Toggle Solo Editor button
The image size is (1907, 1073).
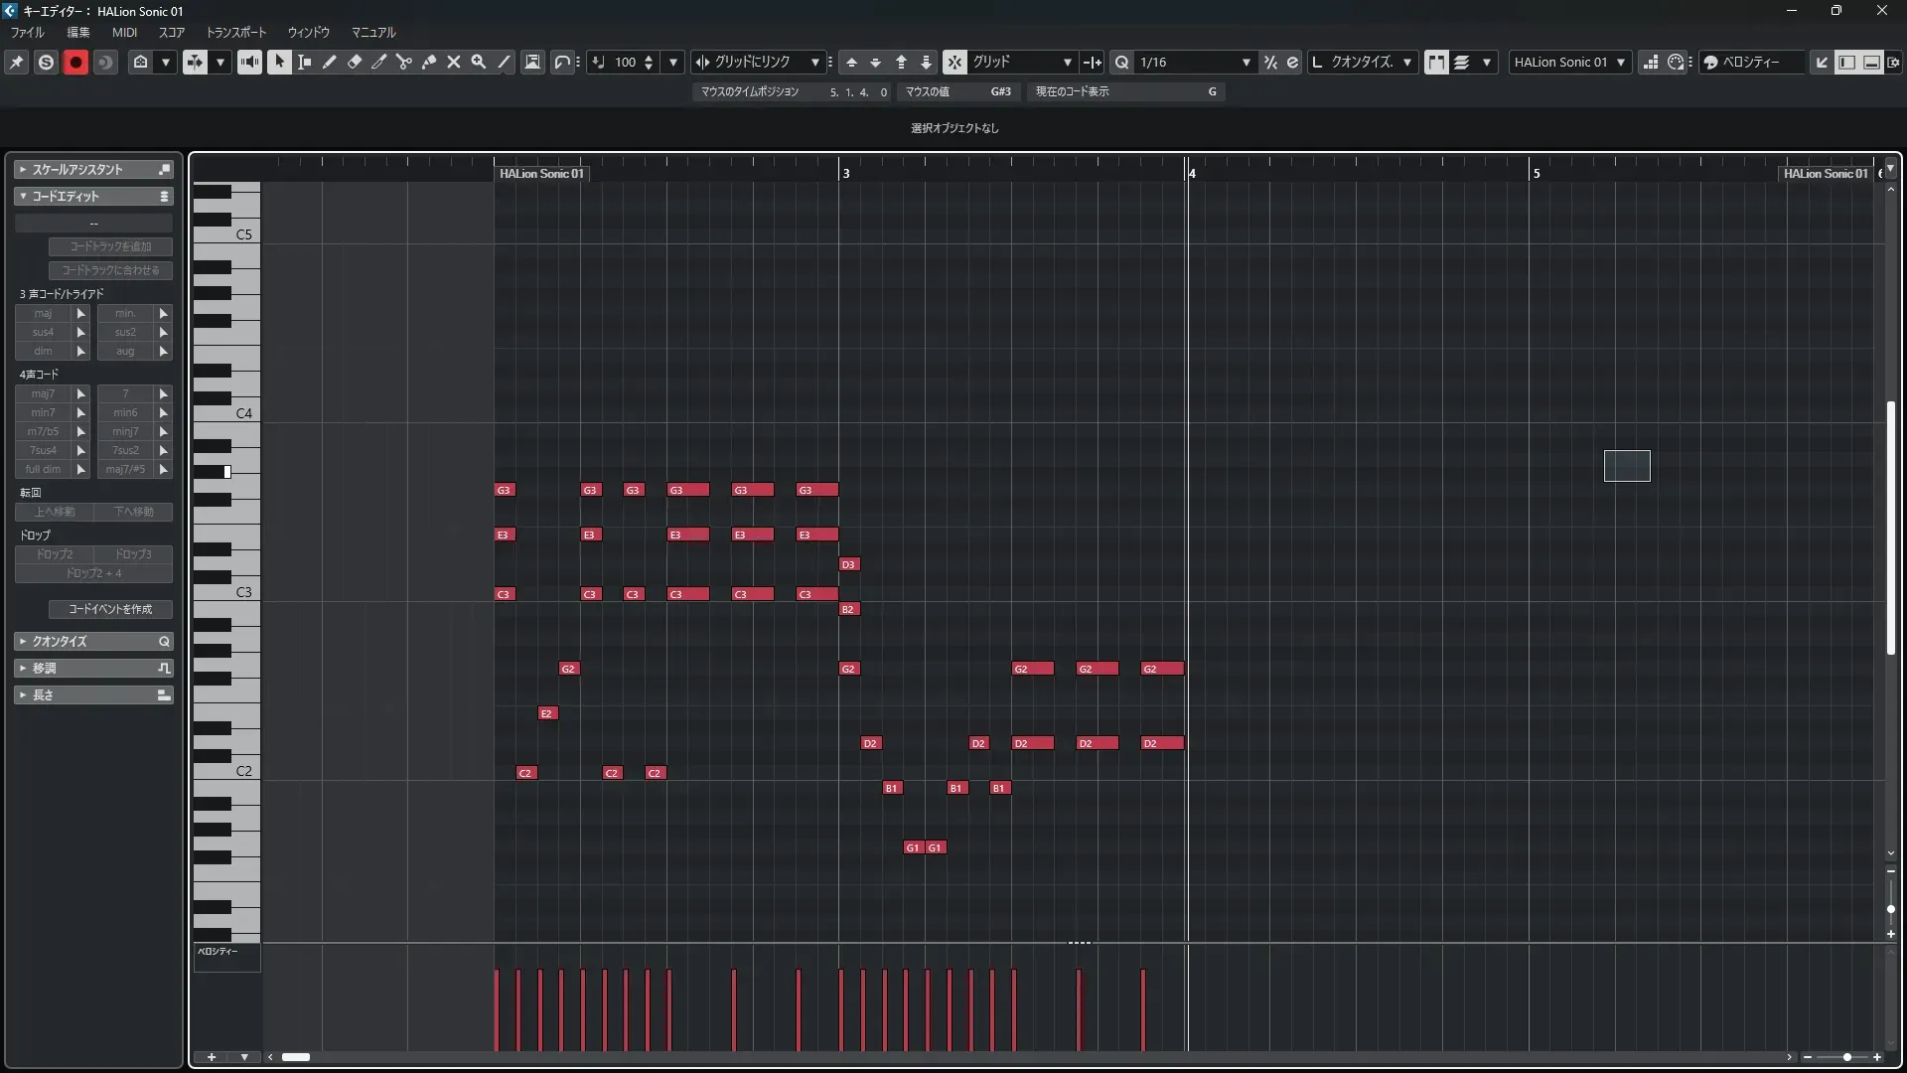[46, 62]
